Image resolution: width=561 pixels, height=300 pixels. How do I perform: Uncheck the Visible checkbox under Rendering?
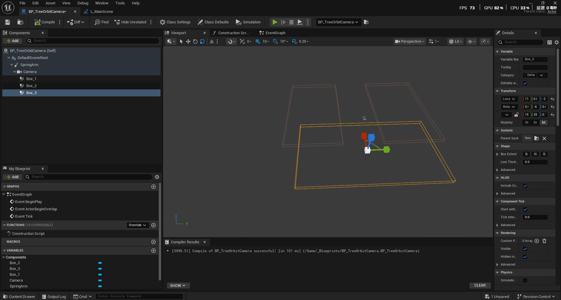pos(525,249)
